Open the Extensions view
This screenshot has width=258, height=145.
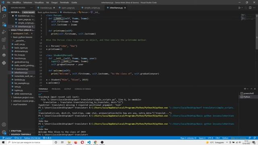coord(4,39)
